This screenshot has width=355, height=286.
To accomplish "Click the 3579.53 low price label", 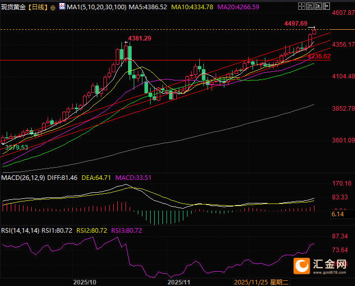I will tap(16, 148).
